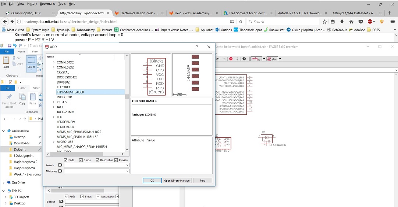Open the Downloads folder in Quick access
This screenshot has width=398, height=207.
[x=22, y=143]
